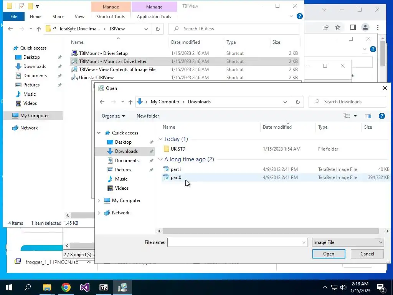
Task: Click up arrow in TBIView Explorer
Action: 39,29
